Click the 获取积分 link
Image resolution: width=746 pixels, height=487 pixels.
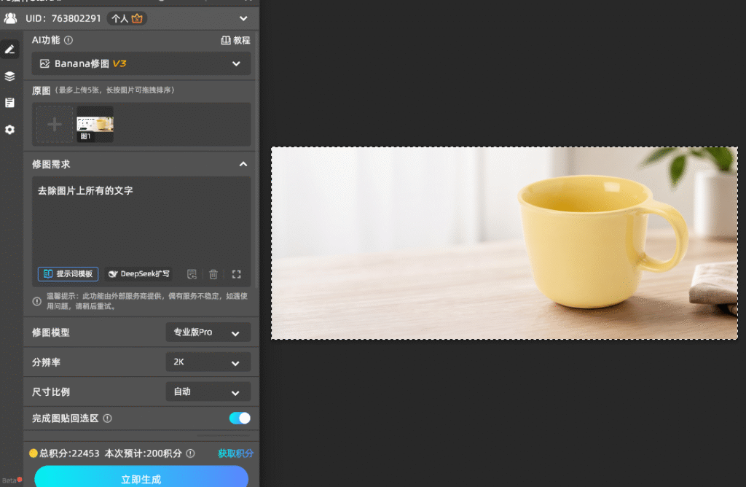pyautogui.click(x=235, y=453)
